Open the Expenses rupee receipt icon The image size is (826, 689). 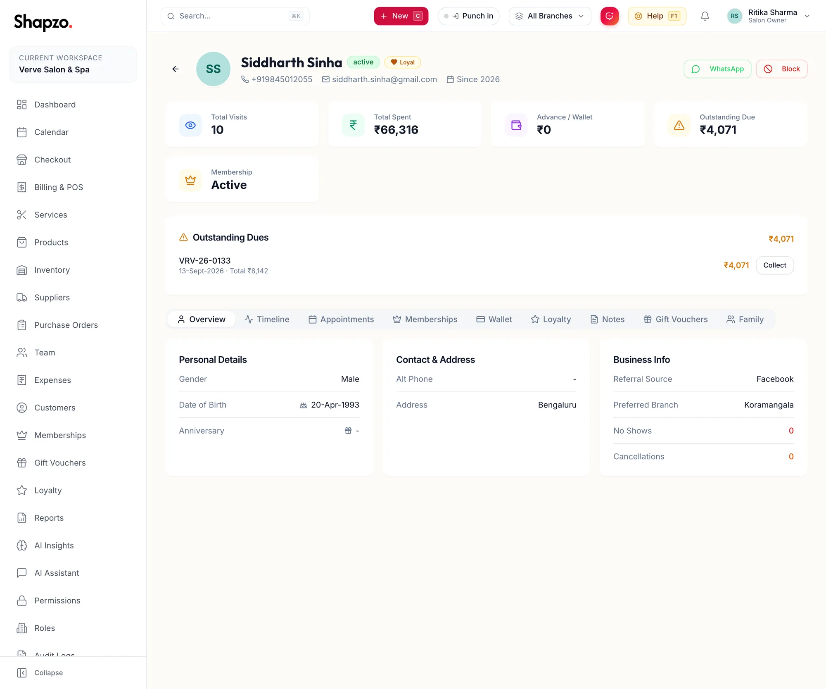pyautogui.click(x=22, y=380)
